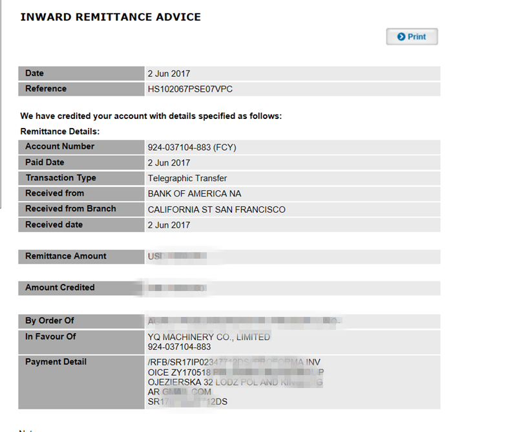Click the Amount Credited label
517x432 pixels.
point(60,287)
